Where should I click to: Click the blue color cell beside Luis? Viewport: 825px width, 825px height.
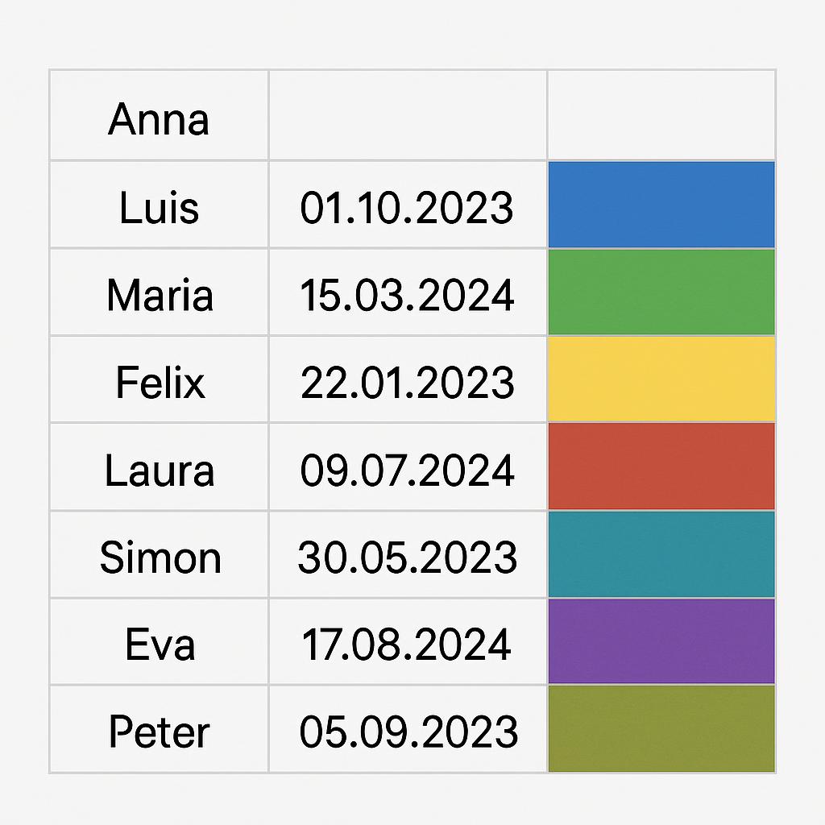[661, 205]
